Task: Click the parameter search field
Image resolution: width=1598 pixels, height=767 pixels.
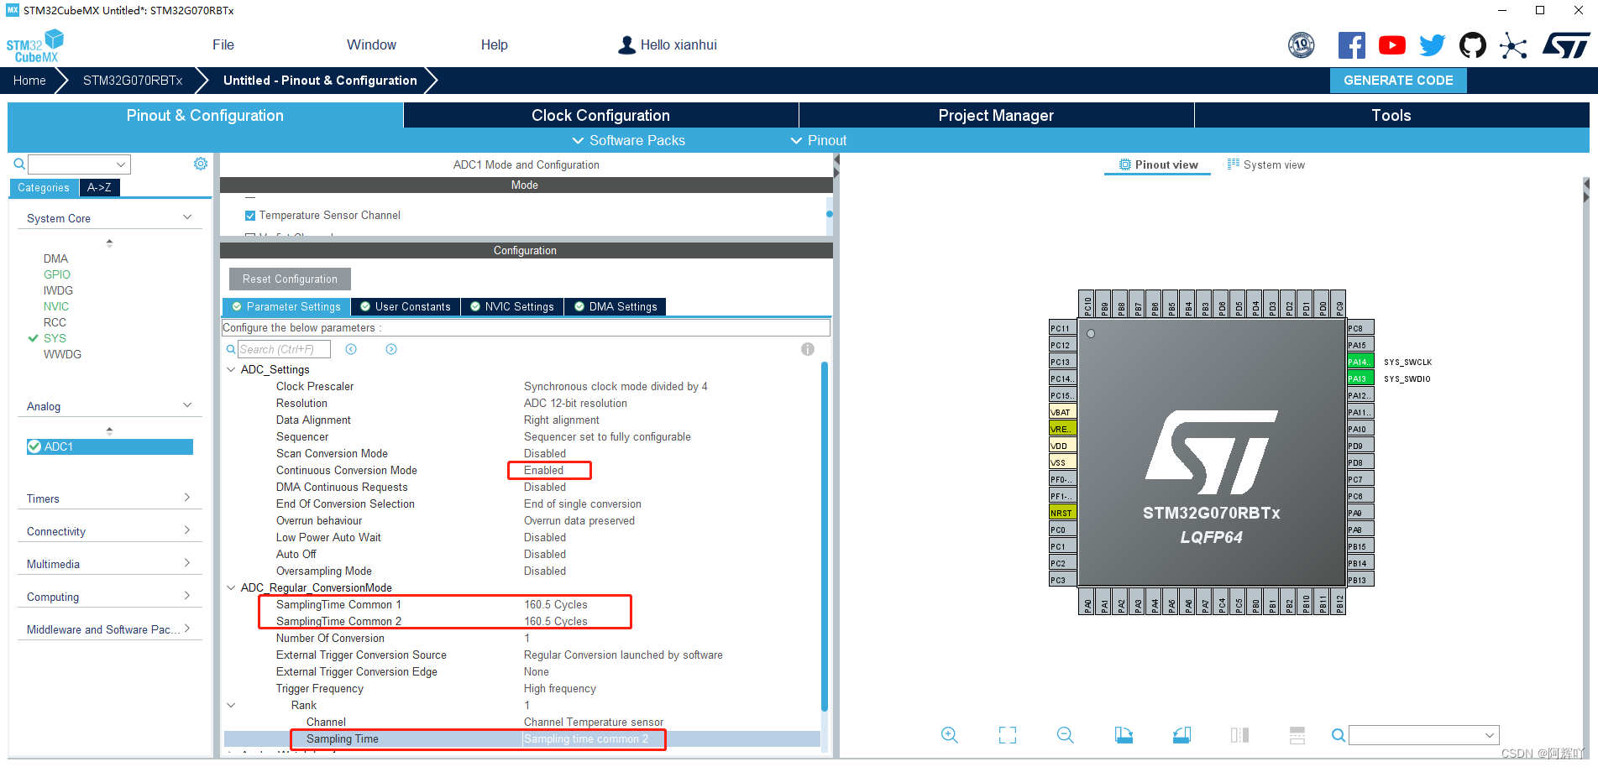Action: click(284, 349)
